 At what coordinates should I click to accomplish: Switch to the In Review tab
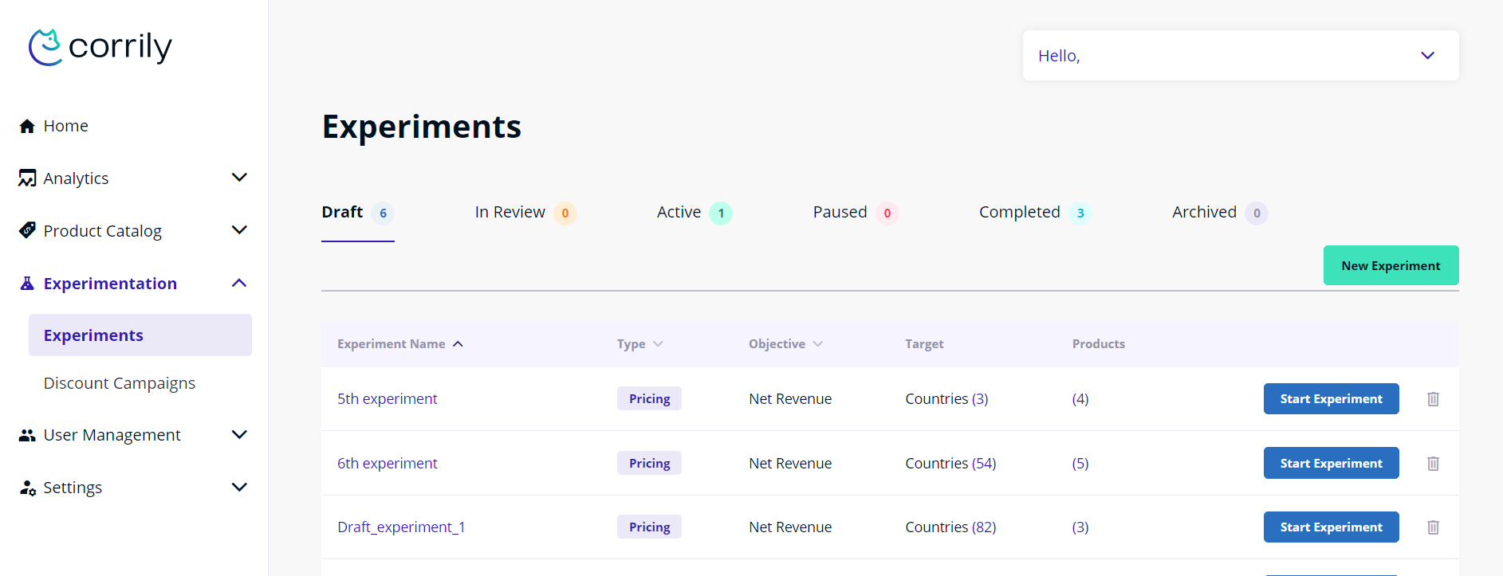pyautogui.click(x=525, y=213)
